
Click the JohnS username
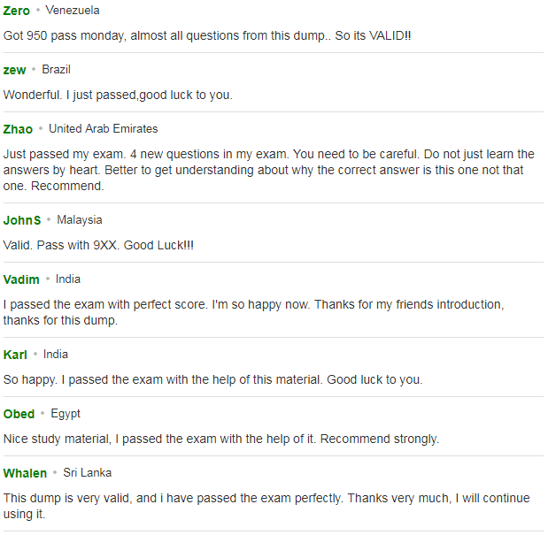pyautogui.click(x=22, y=220)
